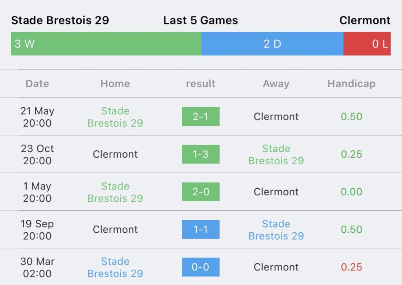Select red 0.25 handicap value

coord(351,267)
